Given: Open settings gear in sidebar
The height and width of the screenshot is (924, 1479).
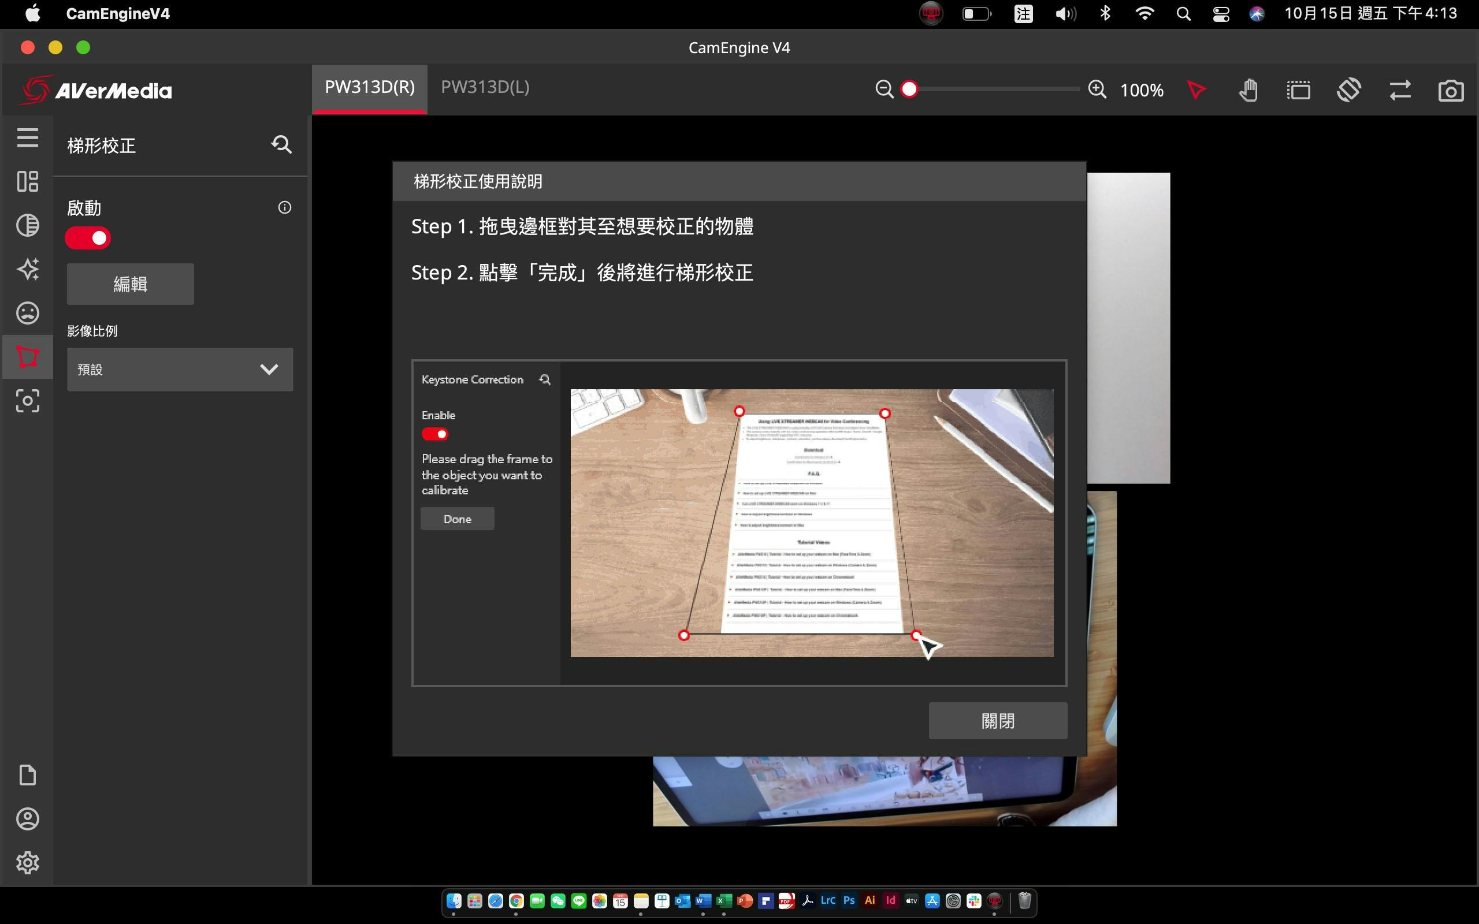Looking at the screenshot, I should (x=28, y=862).
